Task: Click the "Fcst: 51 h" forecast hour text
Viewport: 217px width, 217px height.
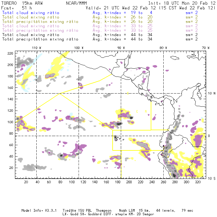Action: (x=16, y=8)
